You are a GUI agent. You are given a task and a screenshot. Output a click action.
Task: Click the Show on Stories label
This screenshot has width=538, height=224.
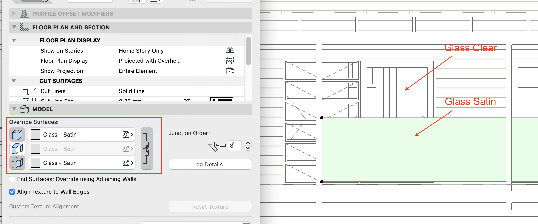coord(62,51)
